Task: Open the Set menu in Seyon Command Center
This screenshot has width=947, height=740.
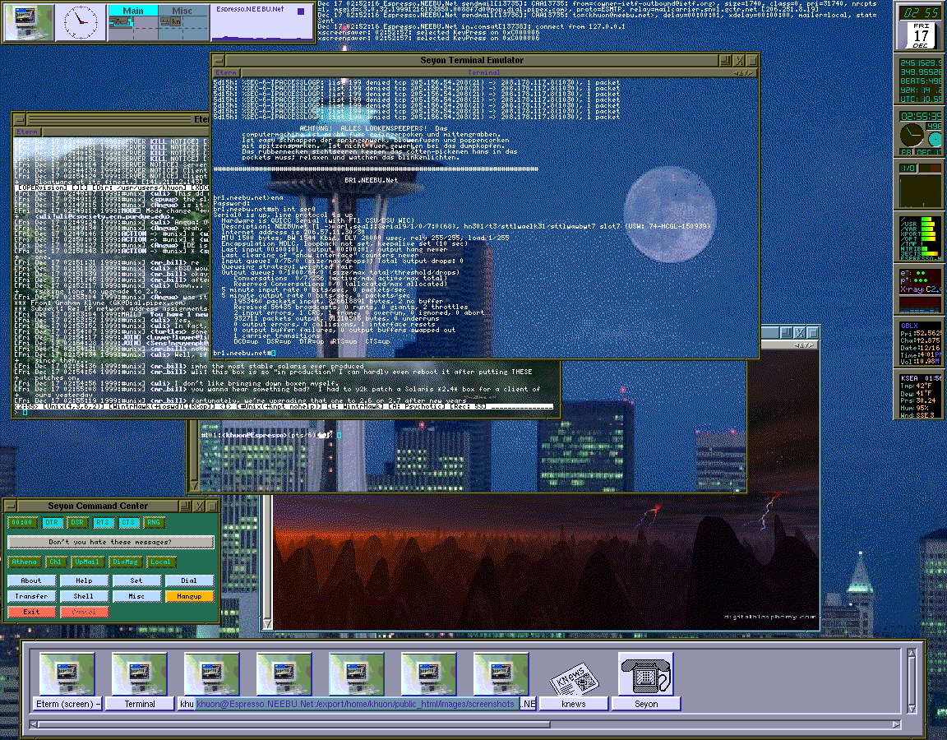Action: (136, 580)
